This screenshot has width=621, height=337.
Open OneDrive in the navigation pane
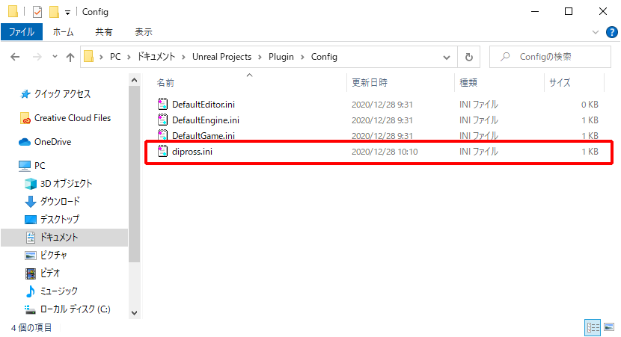(52, 142)
